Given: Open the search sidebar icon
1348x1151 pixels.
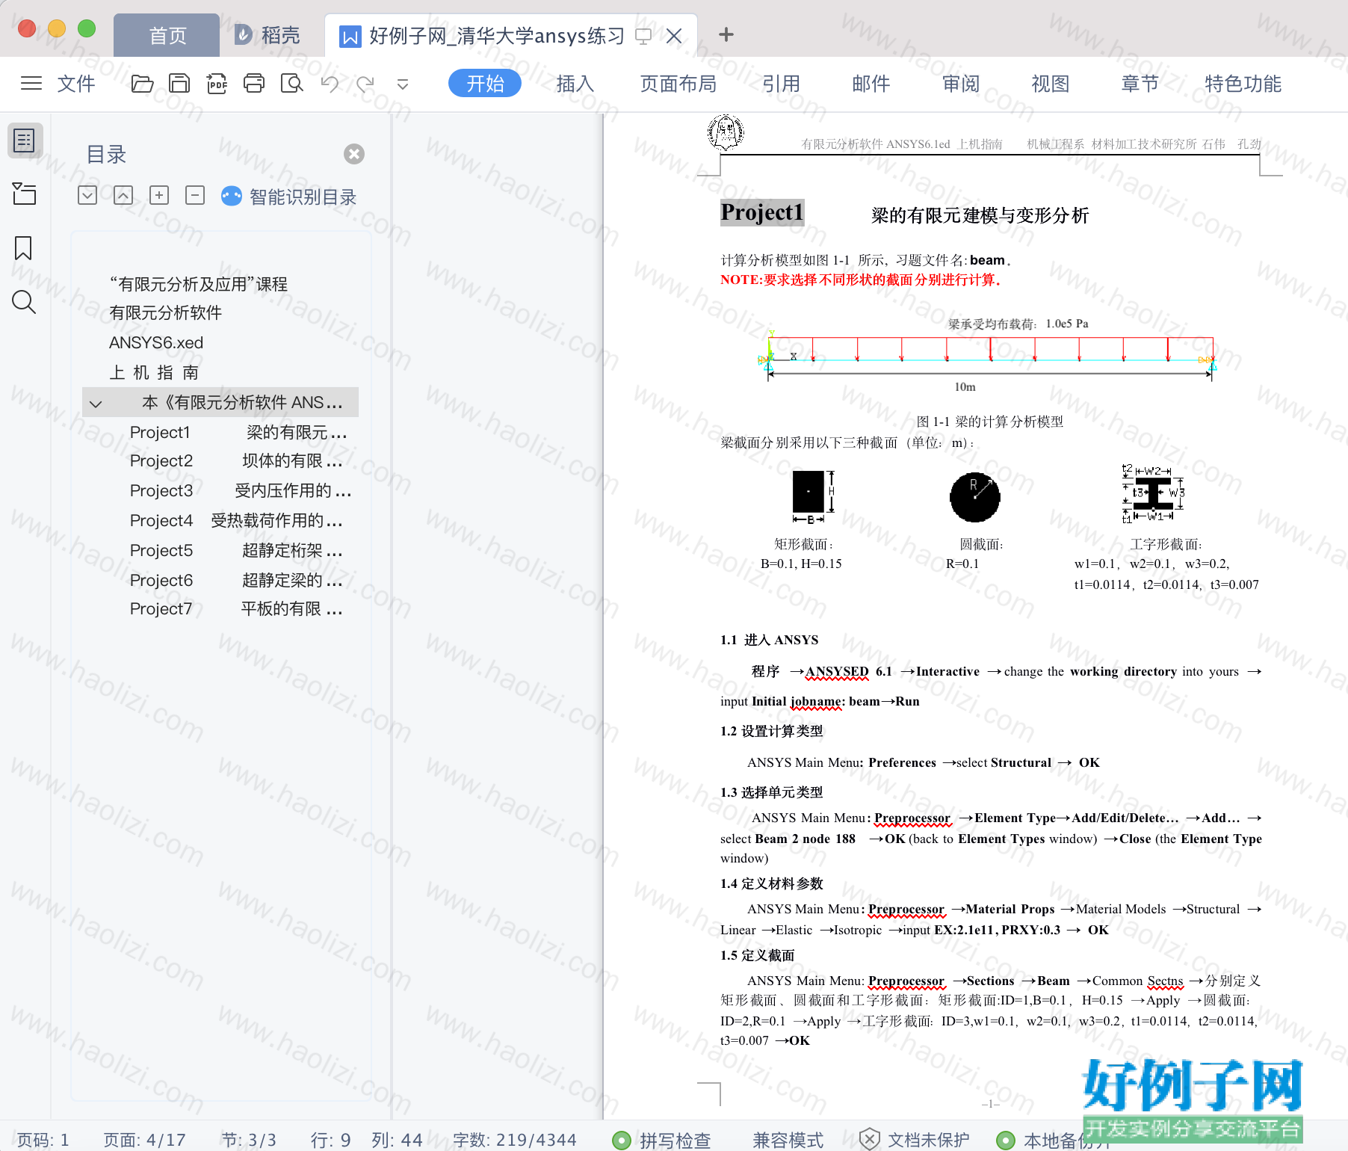Looking at the screenshot, I should click(x=24, y=302).
